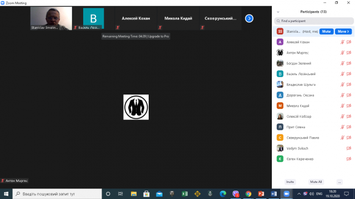355x199 pixels.
Task: Click muted microphone icon for Василь Лозінський
Action: click(342, 74)
